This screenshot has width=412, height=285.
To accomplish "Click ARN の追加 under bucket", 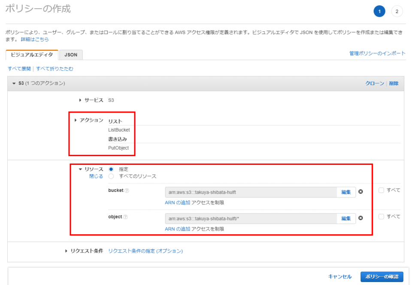I will [x=177, y=203].
